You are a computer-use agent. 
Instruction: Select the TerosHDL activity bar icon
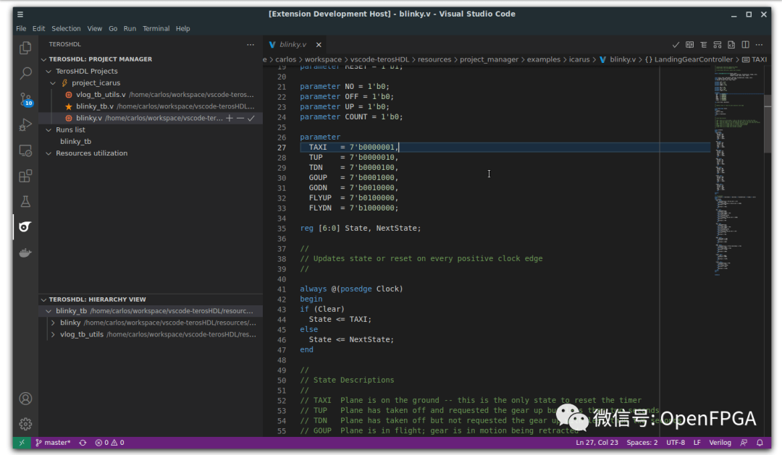[25, 226]
